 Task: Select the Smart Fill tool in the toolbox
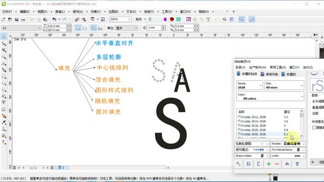tap(4, 70)
